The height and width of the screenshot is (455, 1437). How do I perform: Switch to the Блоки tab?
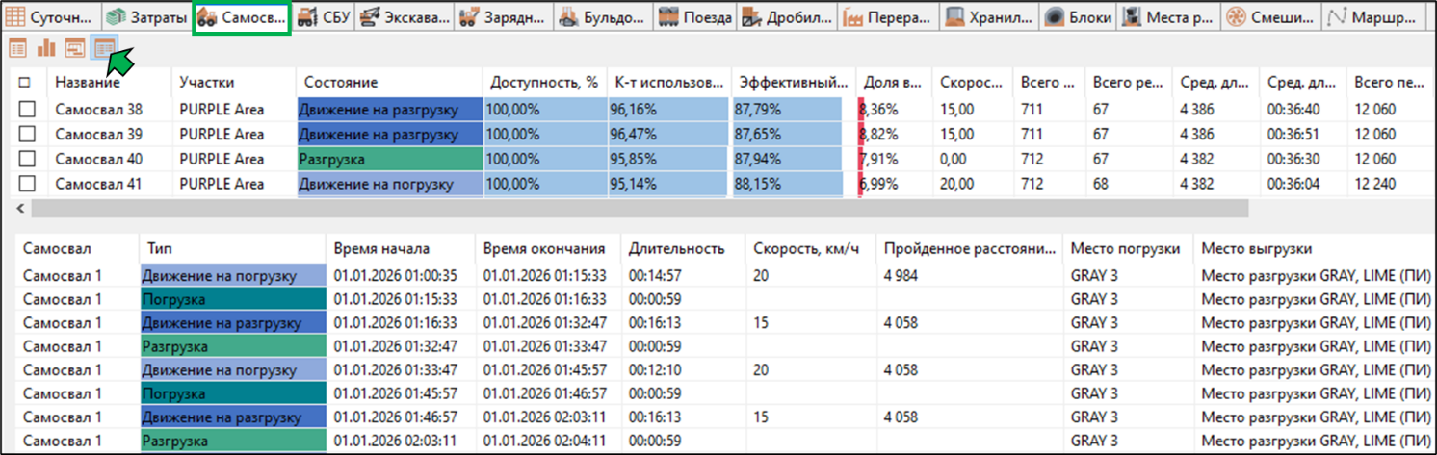tap(1078, 17)
